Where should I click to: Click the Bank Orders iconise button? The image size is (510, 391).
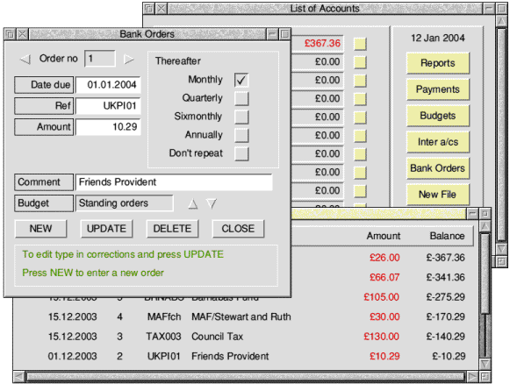pos(273,34)
